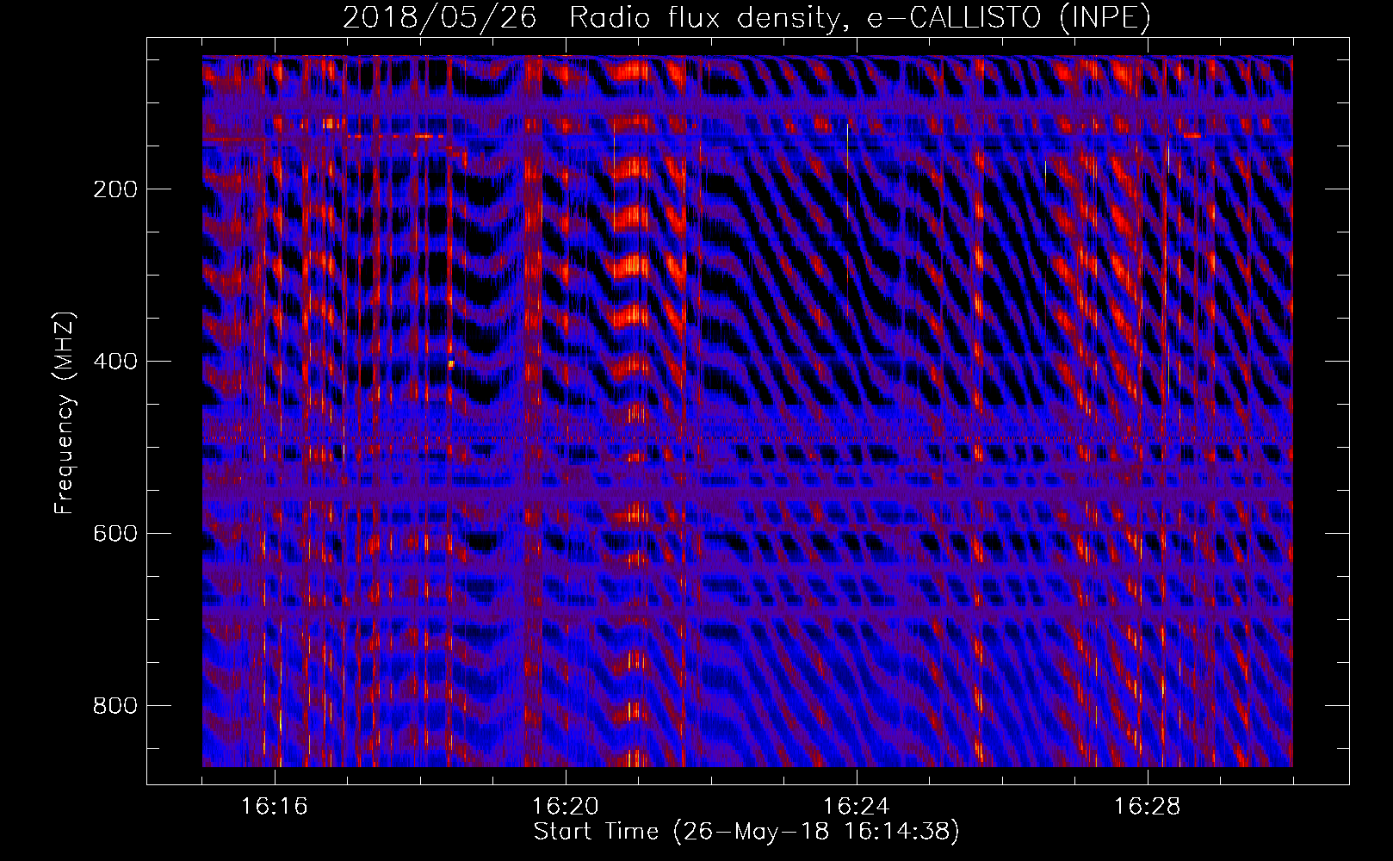The height and width of the screenshot is (861, 1393).
Task: Click the bright white spot near 400 MHz
Action: [x=450, y=364]
